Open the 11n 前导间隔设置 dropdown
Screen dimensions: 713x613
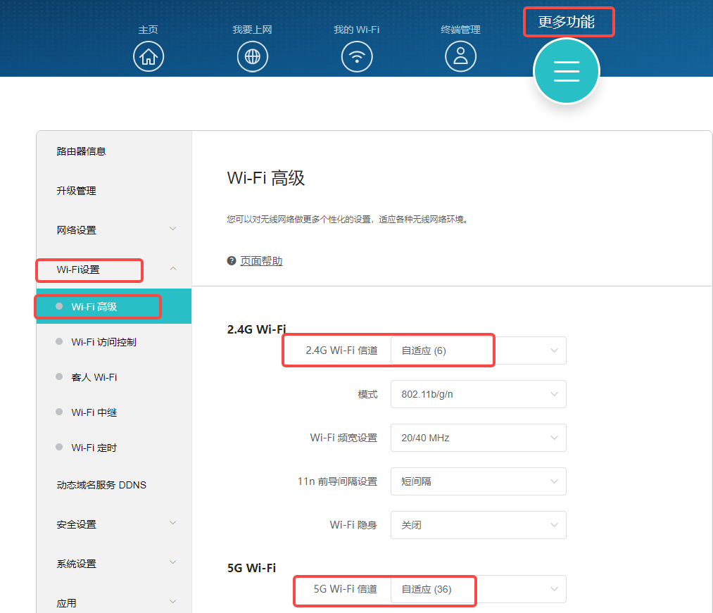pos(478,481)
